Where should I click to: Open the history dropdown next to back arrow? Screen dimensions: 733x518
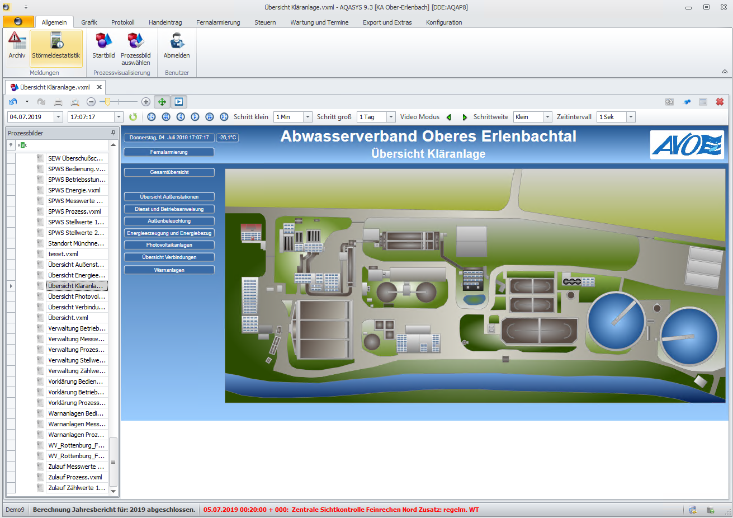[27, 102]
